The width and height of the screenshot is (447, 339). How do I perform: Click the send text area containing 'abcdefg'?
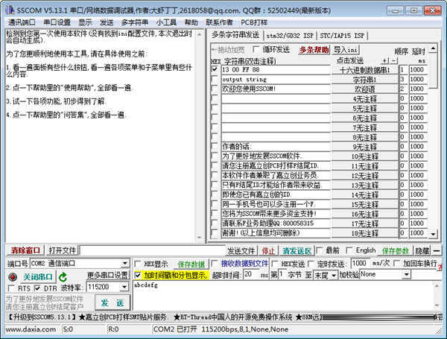283,297
